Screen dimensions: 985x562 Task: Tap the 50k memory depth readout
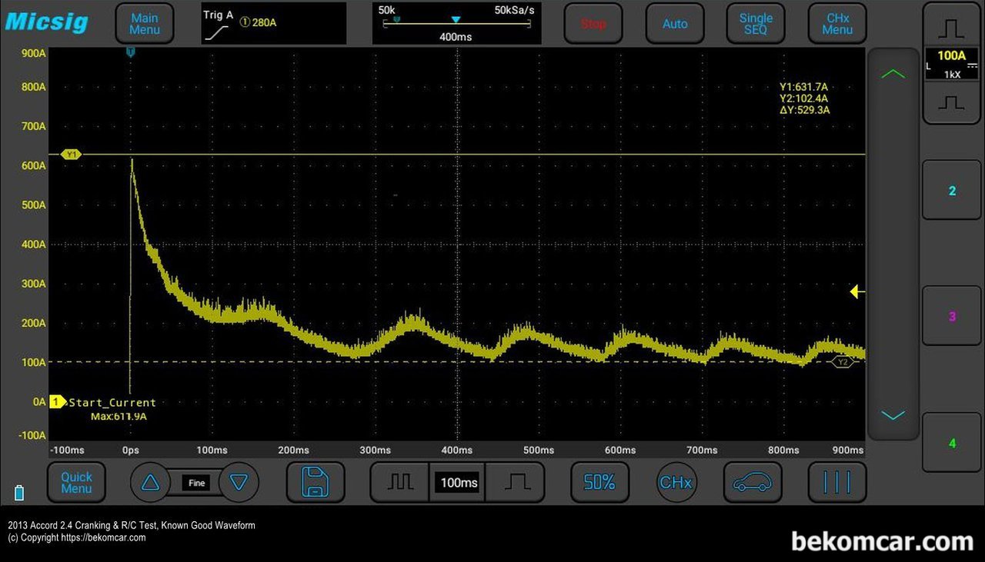coord(386,10)
